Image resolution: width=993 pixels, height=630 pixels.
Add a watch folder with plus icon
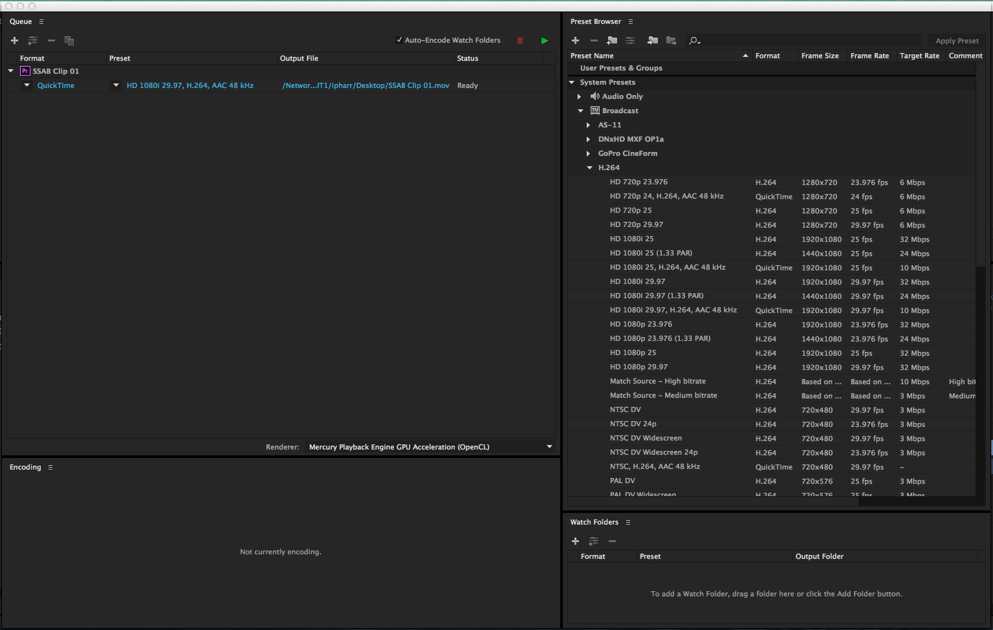(575, 541)
